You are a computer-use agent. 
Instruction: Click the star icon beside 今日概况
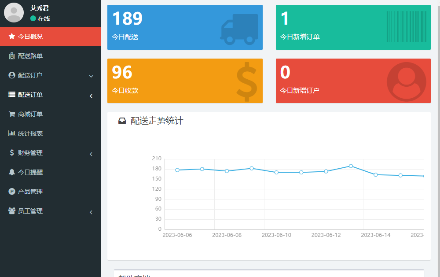[x=12, y=37]
